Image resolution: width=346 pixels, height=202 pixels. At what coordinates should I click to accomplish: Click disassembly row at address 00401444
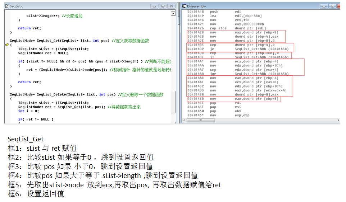point(235,66)
